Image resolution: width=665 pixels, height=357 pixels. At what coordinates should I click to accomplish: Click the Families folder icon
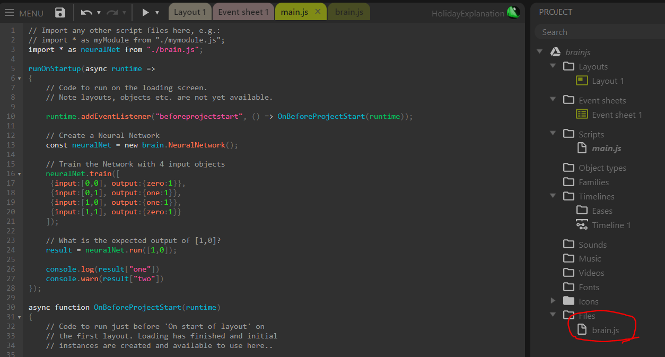point(569,182)
